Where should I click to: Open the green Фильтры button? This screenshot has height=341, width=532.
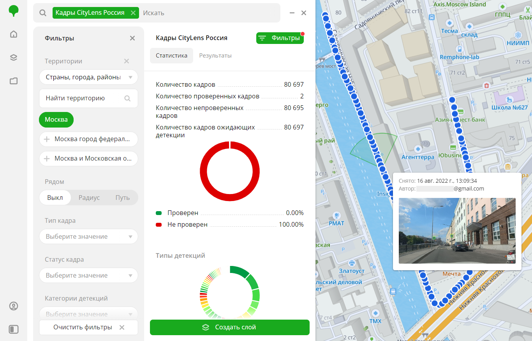[x=280, y=38]
